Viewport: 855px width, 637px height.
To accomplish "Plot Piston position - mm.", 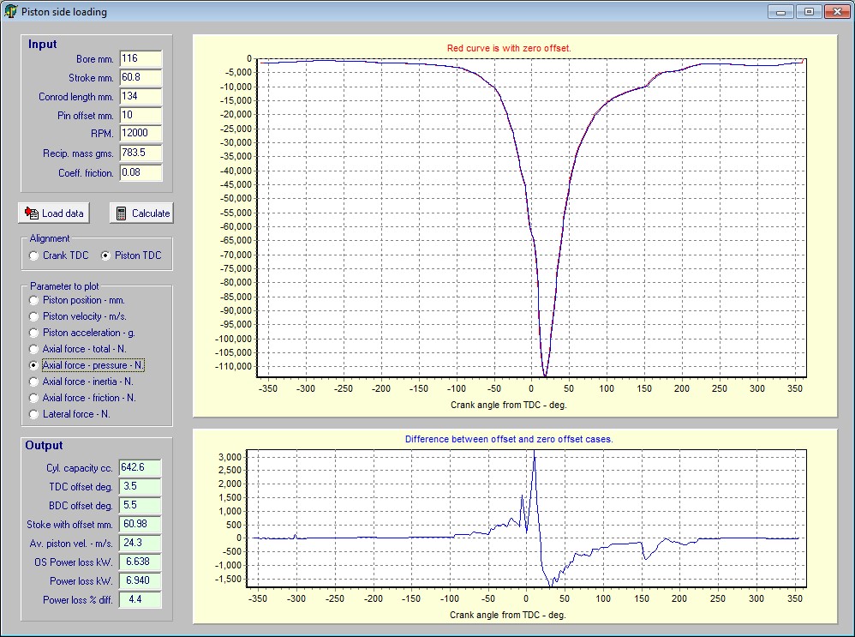I will coord(34,300).
